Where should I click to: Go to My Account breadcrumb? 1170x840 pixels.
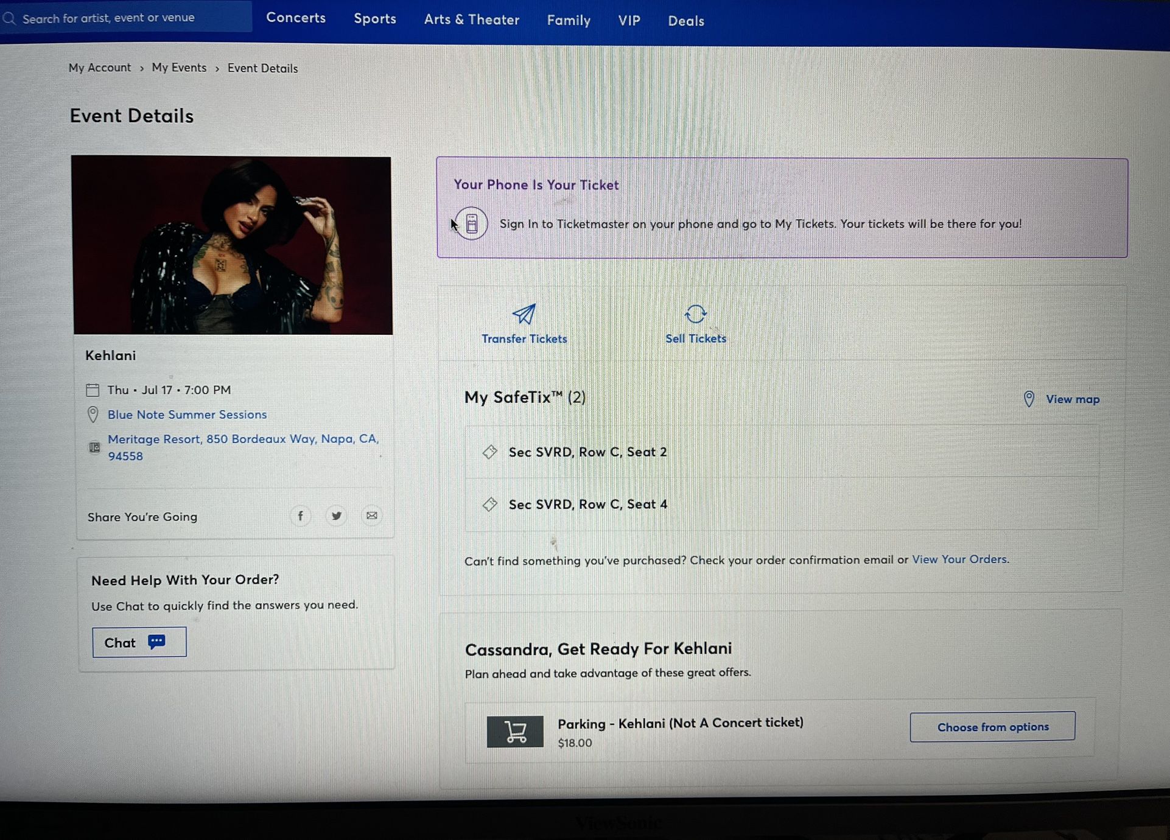(100, 68)
